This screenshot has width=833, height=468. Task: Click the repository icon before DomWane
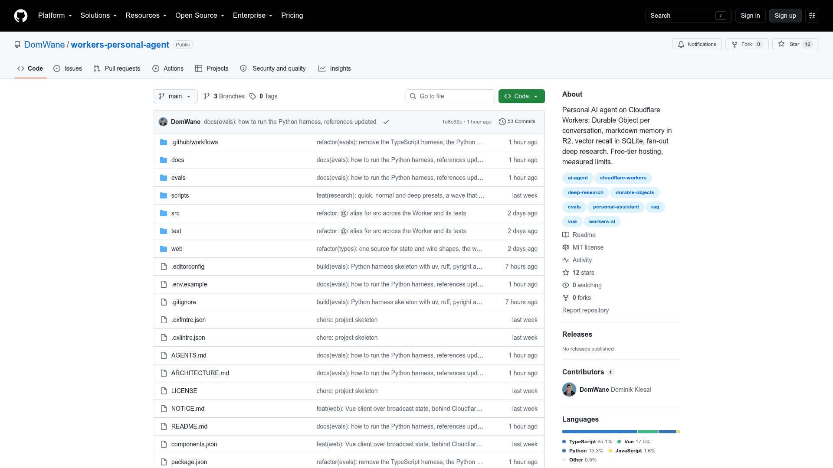[x=17, y=45]
